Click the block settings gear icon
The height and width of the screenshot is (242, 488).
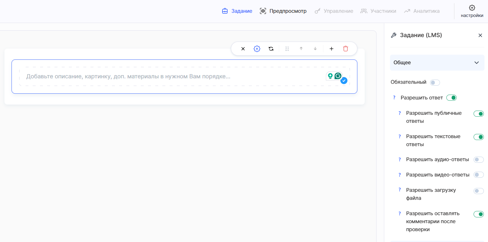(257, 49)
